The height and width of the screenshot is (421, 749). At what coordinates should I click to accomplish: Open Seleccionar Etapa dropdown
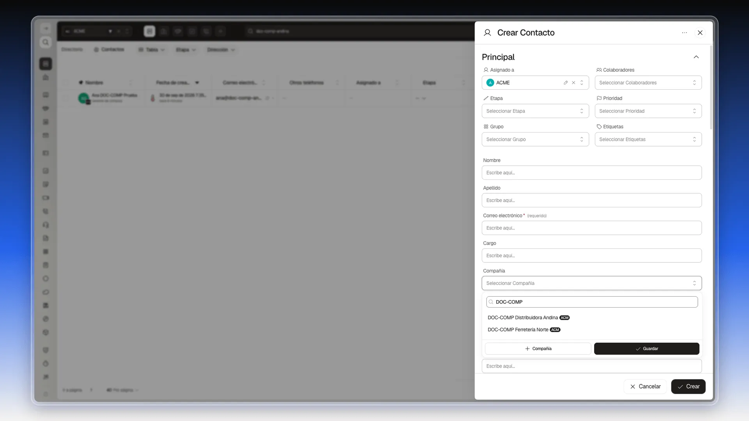tap(535, 111)
